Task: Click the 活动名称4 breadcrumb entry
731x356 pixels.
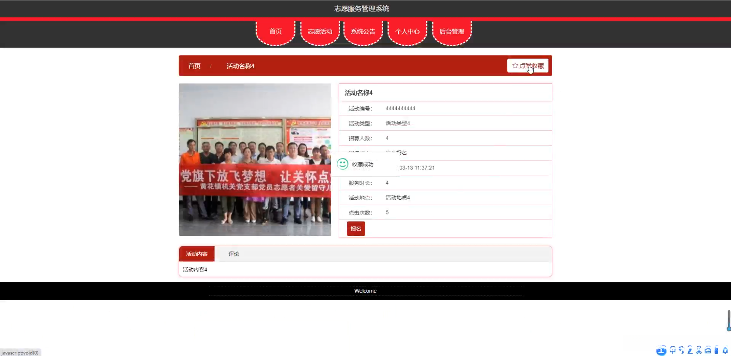Action: 240,66
